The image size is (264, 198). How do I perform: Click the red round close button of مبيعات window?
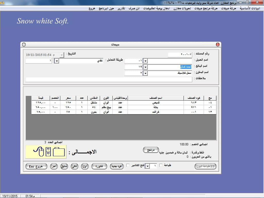218,44
